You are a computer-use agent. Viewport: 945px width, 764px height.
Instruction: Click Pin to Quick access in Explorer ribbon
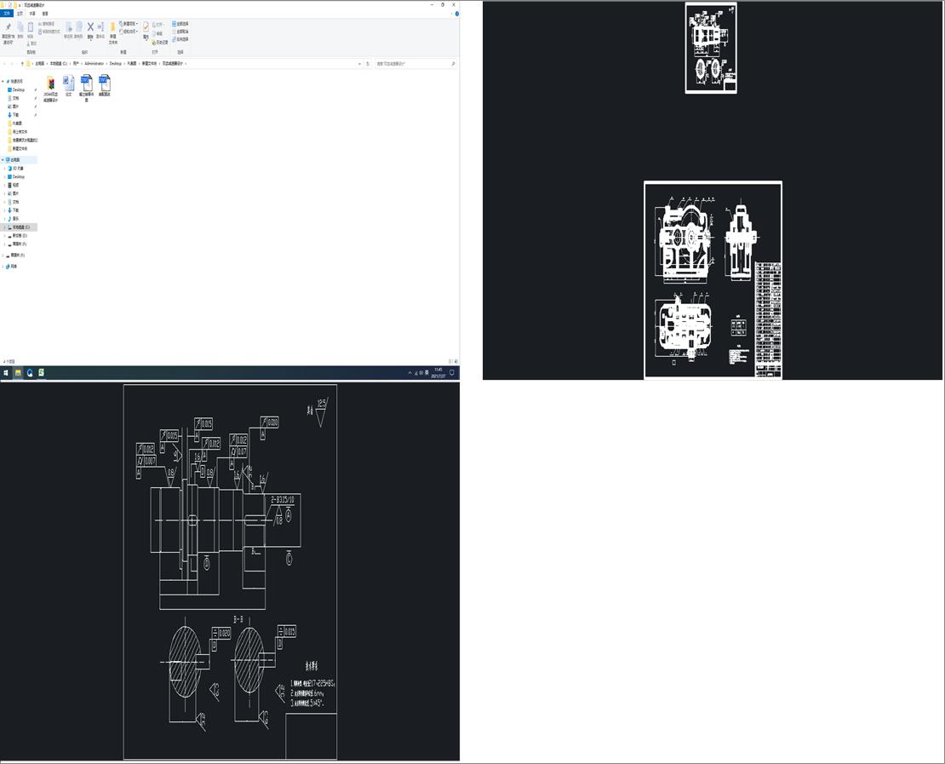pyautogui.click(x=8, y=34)
